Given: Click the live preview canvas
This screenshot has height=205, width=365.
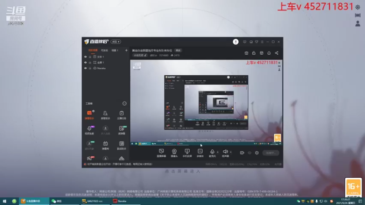Looking at the screenshot, I should pyautogui.click(x=206, y=103).
